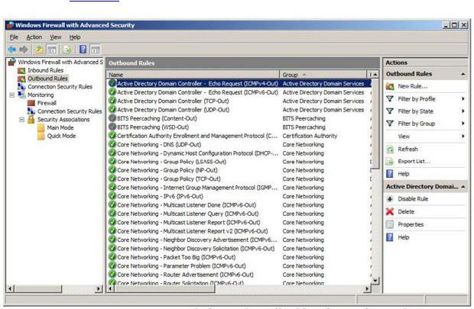474x309 pixels.
Task: Click Refresh in the Actions pane
Action: point(407,149)
